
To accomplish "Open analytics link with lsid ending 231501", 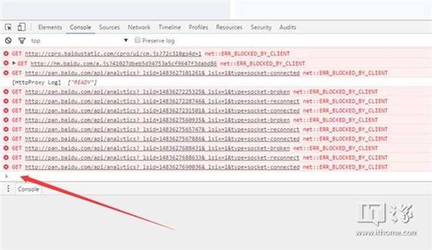I will (x=162, y=111).
